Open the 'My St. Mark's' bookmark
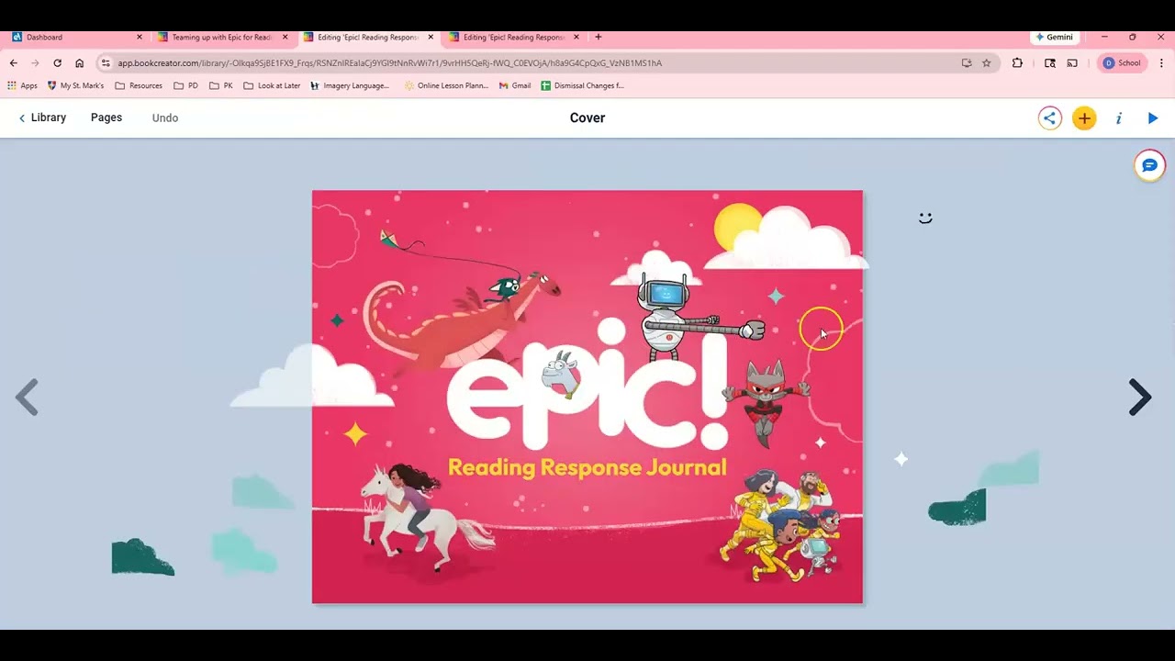 pos(75,85)
